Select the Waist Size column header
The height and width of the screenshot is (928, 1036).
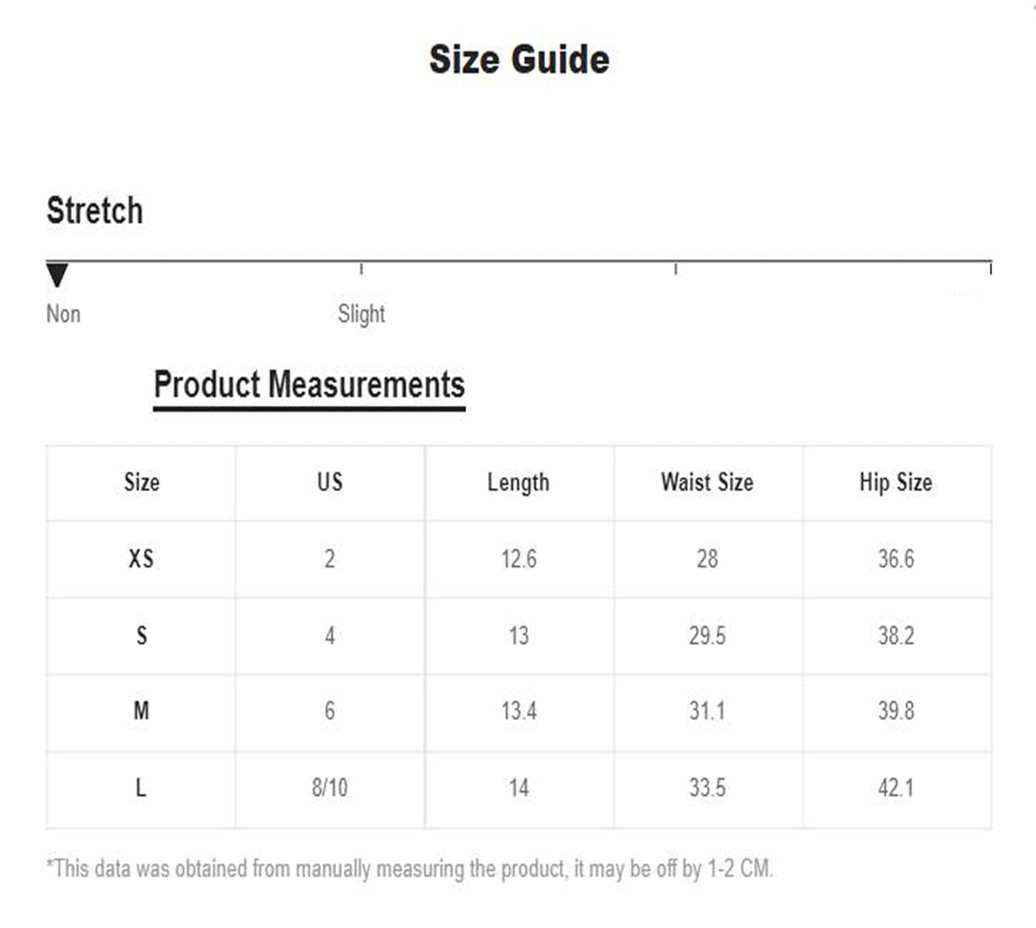[707, 483]
